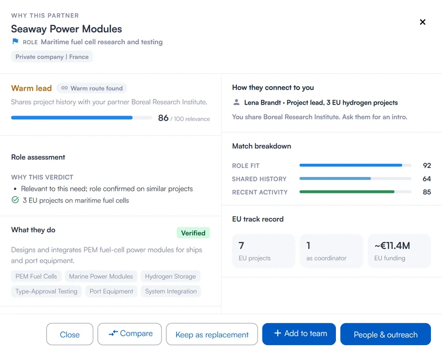
Task: Click the Role Fit score 92
Action: [x=427, y=165]
